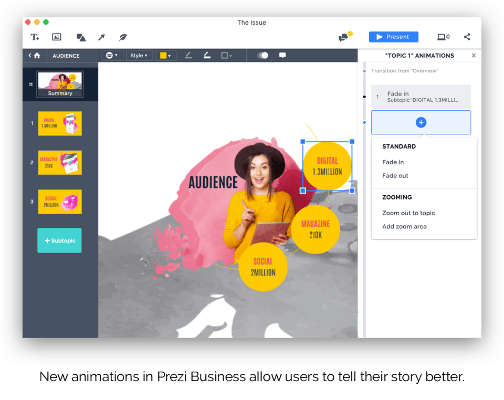Viewport: 504px width, 400px height.
Task: Select the AUDIENCE breadcrumb label
Action: click(66, 55)
